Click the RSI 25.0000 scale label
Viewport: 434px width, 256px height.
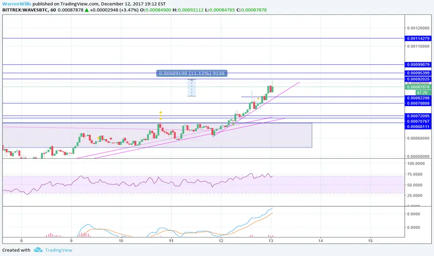414,195
